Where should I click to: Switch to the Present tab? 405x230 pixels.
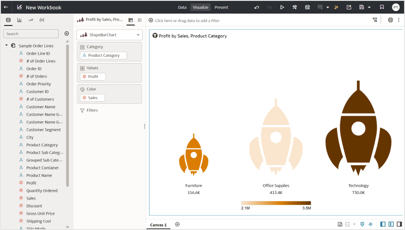[221, 7]
